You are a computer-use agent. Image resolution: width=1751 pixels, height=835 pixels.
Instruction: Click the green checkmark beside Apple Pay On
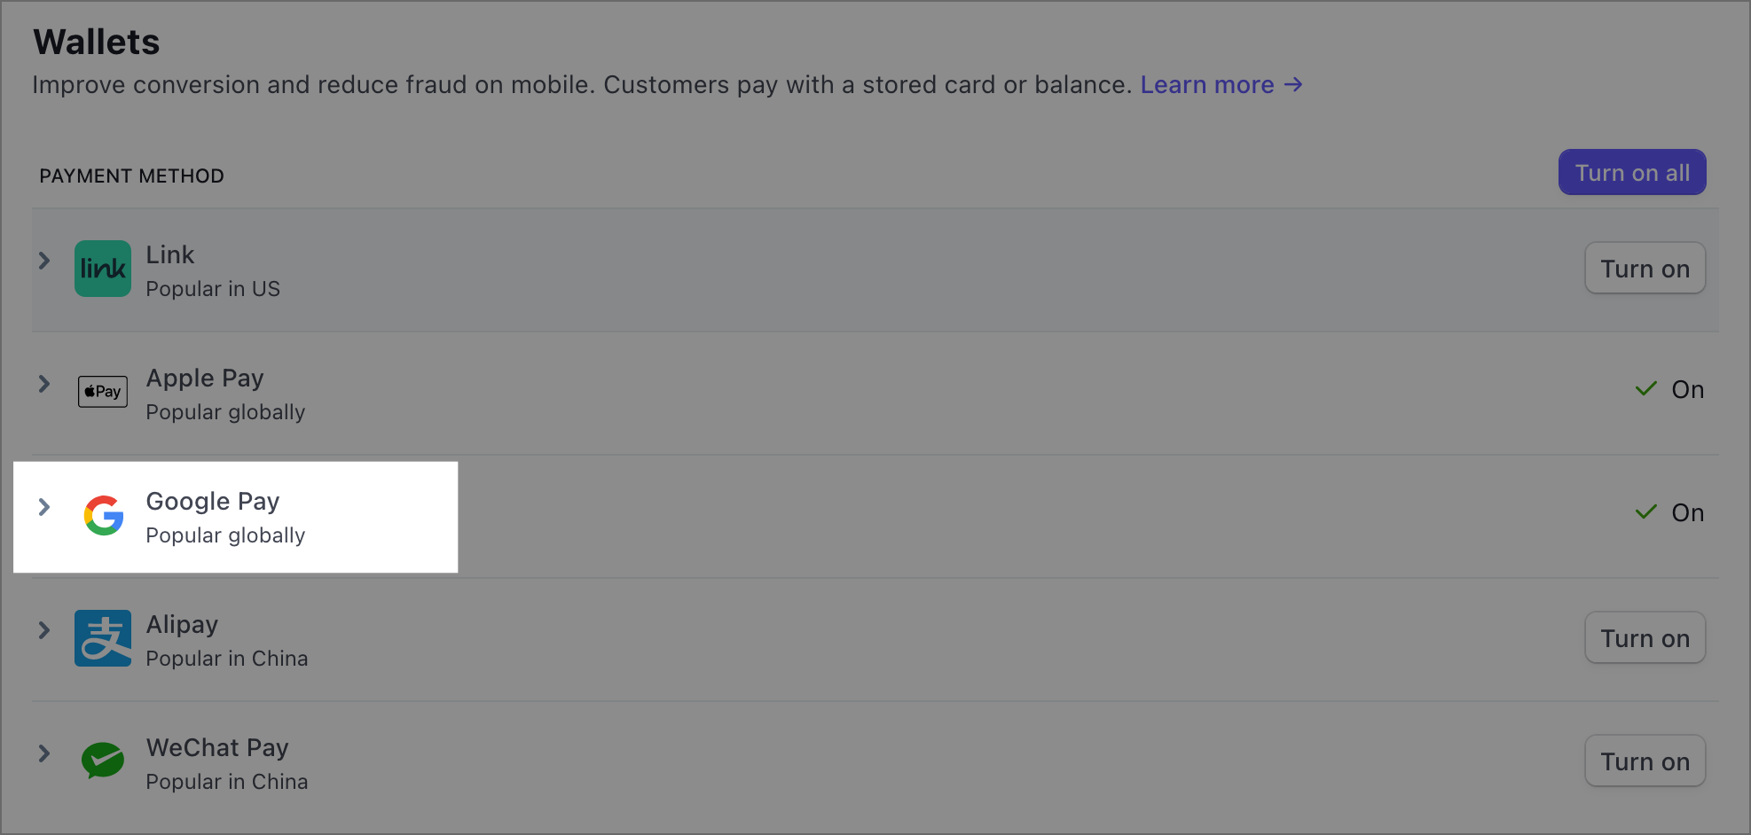(x=1646, y=389)
